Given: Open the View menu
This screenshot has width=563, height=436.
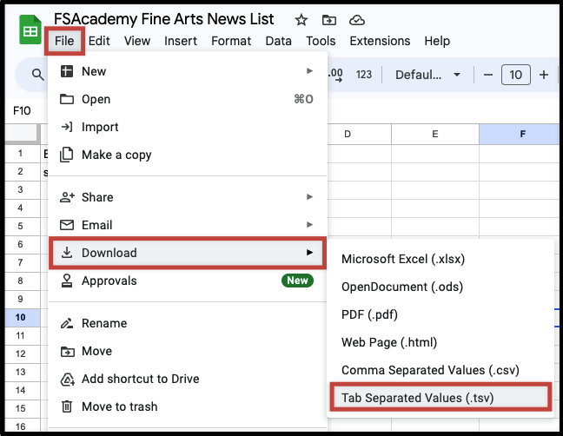Looking at the screenshot, I should (x=137, y=41).
